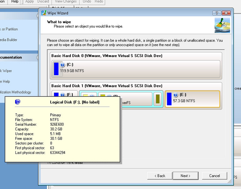Click the broom and disc wizard icon
241x189 pixels.
(219, 25)
